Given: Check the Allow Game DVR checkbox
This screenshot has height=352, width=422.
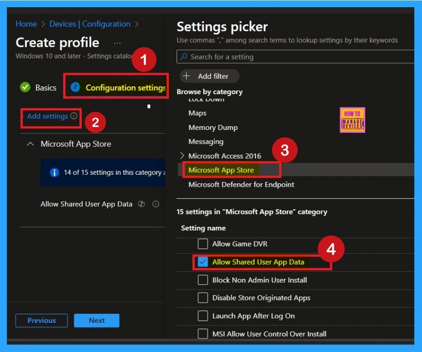Looking at the screenshot, I should [203, 244].
